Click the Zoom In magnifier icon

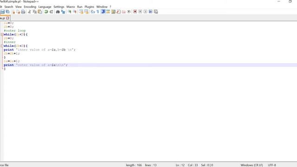70,12
